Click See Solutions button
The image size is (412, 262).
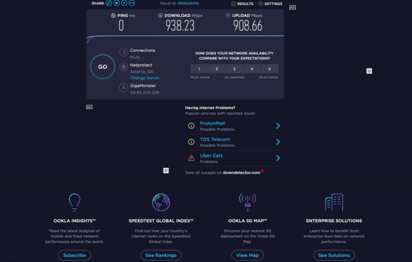334,255
